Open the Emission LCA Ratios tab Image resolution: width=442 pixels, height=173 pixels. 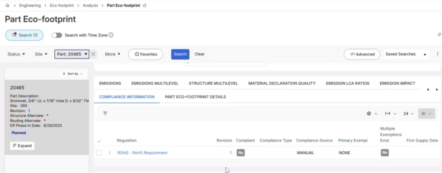click(x=348, y=84)
